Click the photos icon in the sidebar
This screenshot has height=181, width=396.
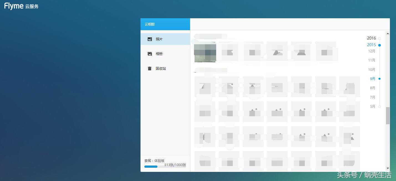[150, 39]
